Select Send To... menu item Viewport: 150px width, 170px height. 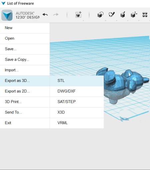click(x=25, y=112)
